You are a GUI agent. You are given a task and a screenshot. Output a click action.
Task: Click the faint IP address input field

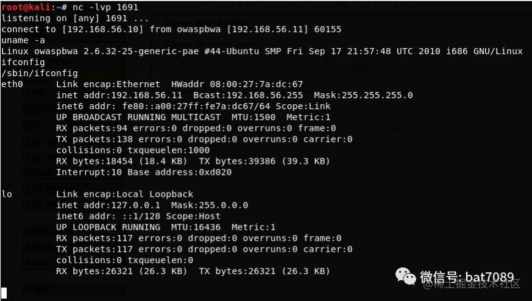click(246, 67)
